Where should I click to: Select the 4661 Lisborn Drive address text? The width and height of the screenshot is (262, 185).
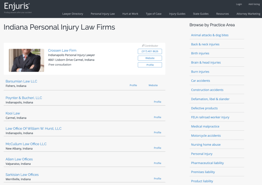pyautogui.click(x=71, y=60)
